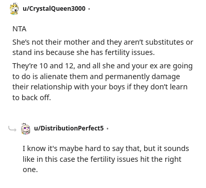Click reply text "I know it's maybe hard"
206x188 pixels.
[106, 159]
